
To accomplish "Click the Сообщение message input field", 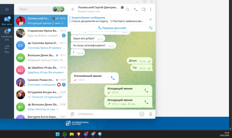I will pos(107,114).
